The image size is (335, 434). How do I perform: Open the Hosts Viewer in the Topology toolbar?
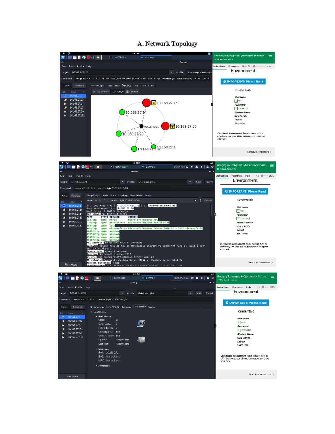tap(102, 91)
